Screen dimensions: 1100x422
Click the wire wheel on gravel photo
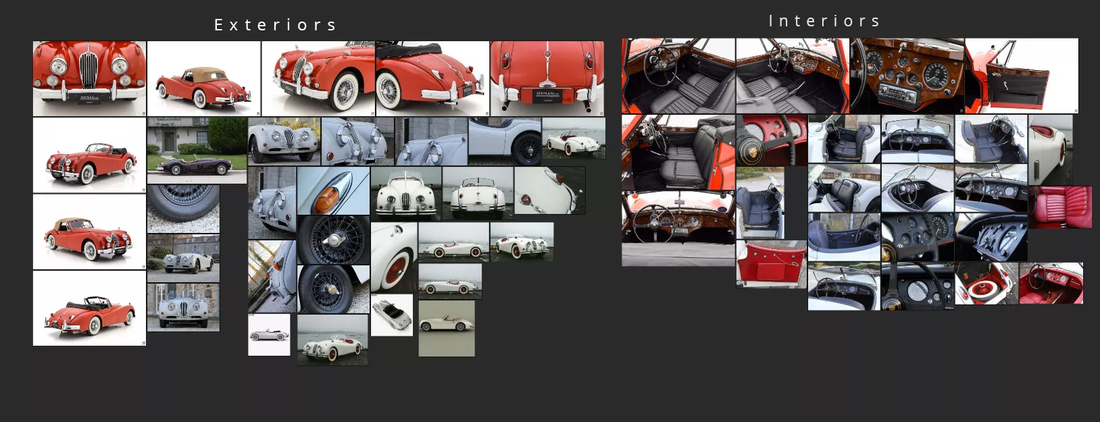click(183, 209)
